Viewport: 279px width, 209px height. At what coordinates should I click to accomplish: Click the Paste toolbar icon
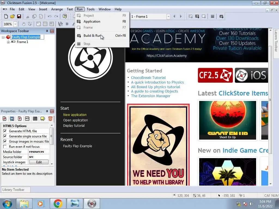[x=41, y=16]
